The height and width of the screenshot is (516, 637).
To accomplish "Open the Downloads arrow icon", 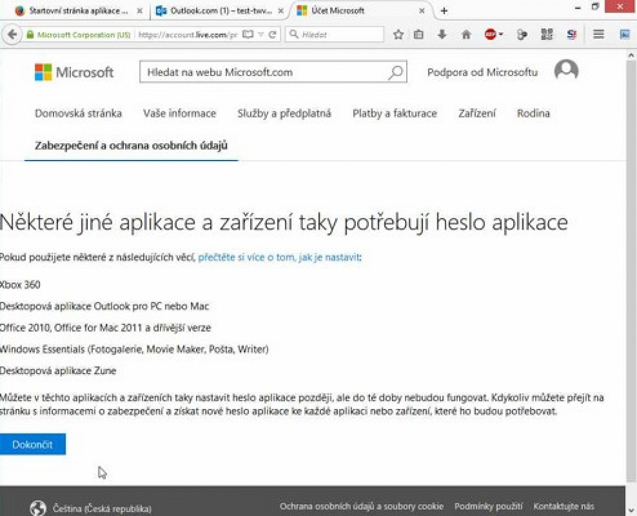I will coord(442,35).
